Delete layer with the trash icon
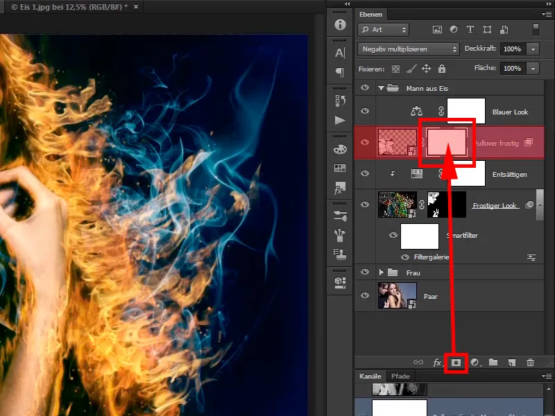This screenshot has width=555, height=416. (x=530, y=362)
